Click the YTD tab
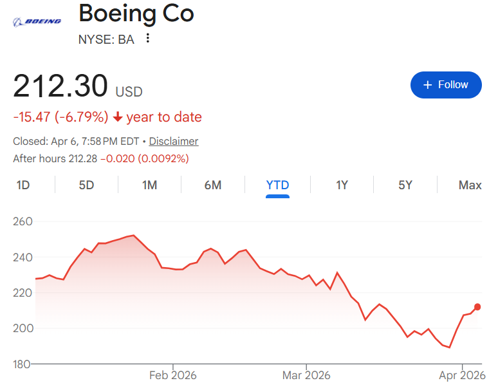 tap(277, 185)
